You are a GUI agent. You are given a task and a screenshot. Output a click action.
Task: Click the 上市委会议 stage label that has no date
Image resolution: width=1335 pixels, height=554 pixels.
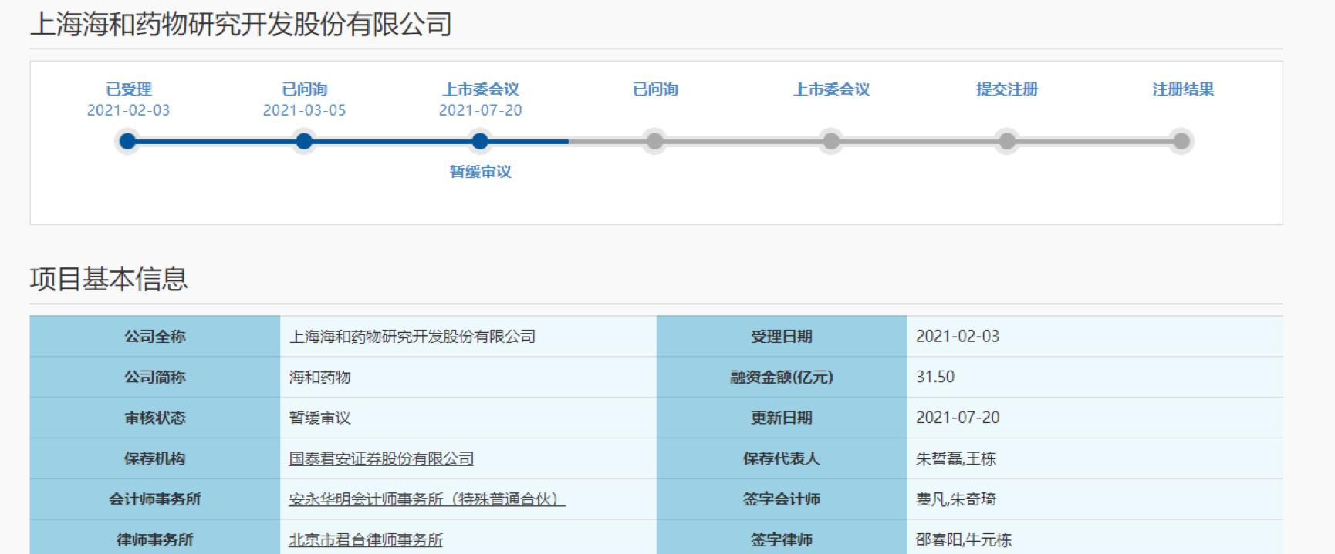[x=832, y=89]
